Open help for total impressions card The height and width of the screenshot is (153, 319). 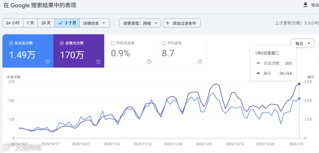pos(98,62)
